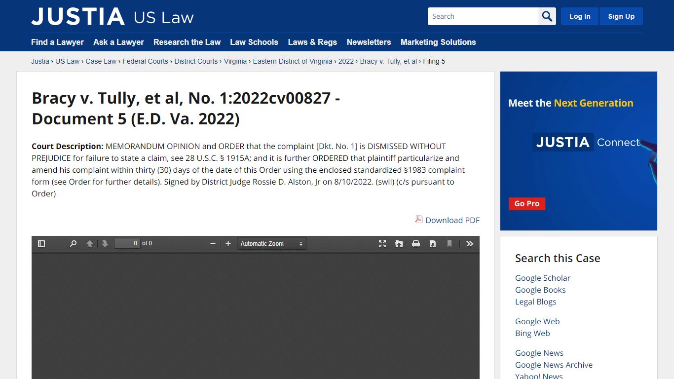Open the Automatic Zoom dropdown
Screen dimensions: 674x379
[272, 244]
